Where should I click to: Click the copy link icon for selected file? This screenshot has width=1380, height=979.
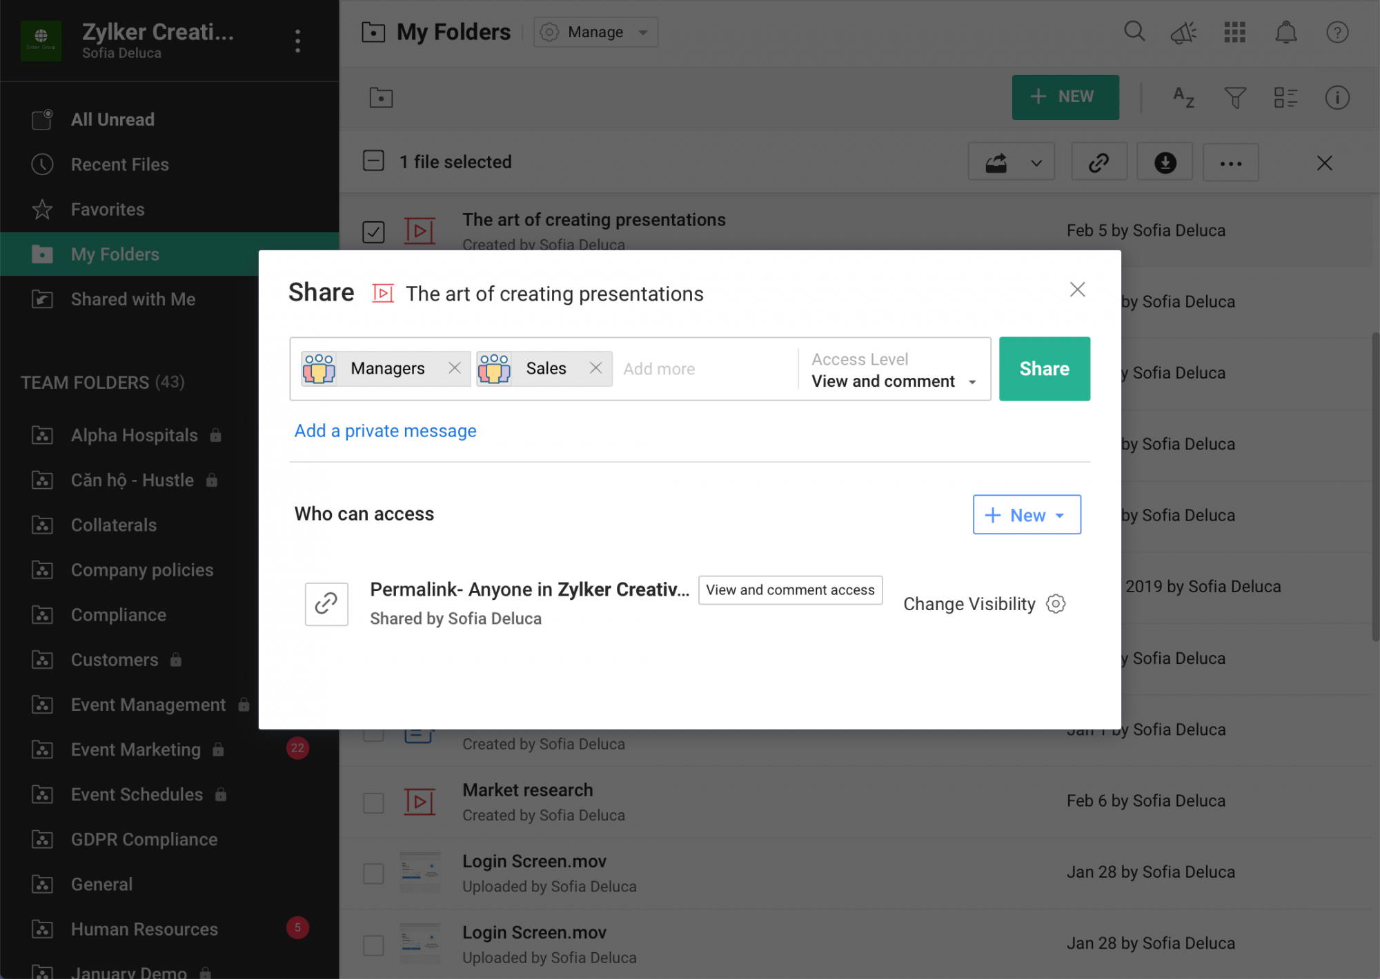(1098, 161)
